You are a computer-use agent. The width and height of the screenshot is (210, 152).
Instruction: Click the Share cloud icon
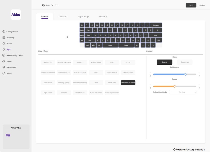[4, 61]
